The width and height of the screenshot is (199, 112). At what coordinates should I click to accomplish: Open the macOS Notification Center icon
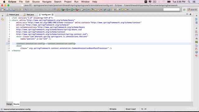pyautogui.click(x=194, y=2)
